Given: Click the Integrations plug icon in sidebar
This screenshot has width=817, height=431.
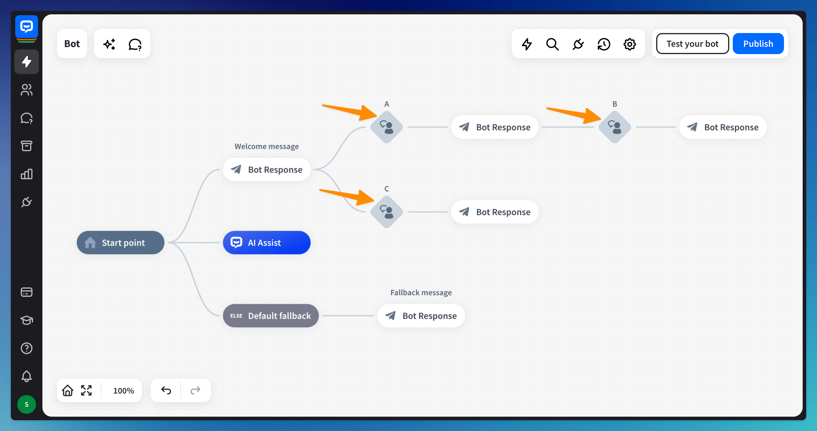Looking at the screenshot, I should [27, 202].
